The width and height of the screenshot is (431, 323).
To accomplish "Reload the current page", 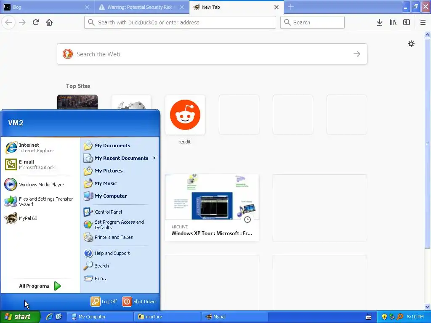I will [x=36, y=22].
